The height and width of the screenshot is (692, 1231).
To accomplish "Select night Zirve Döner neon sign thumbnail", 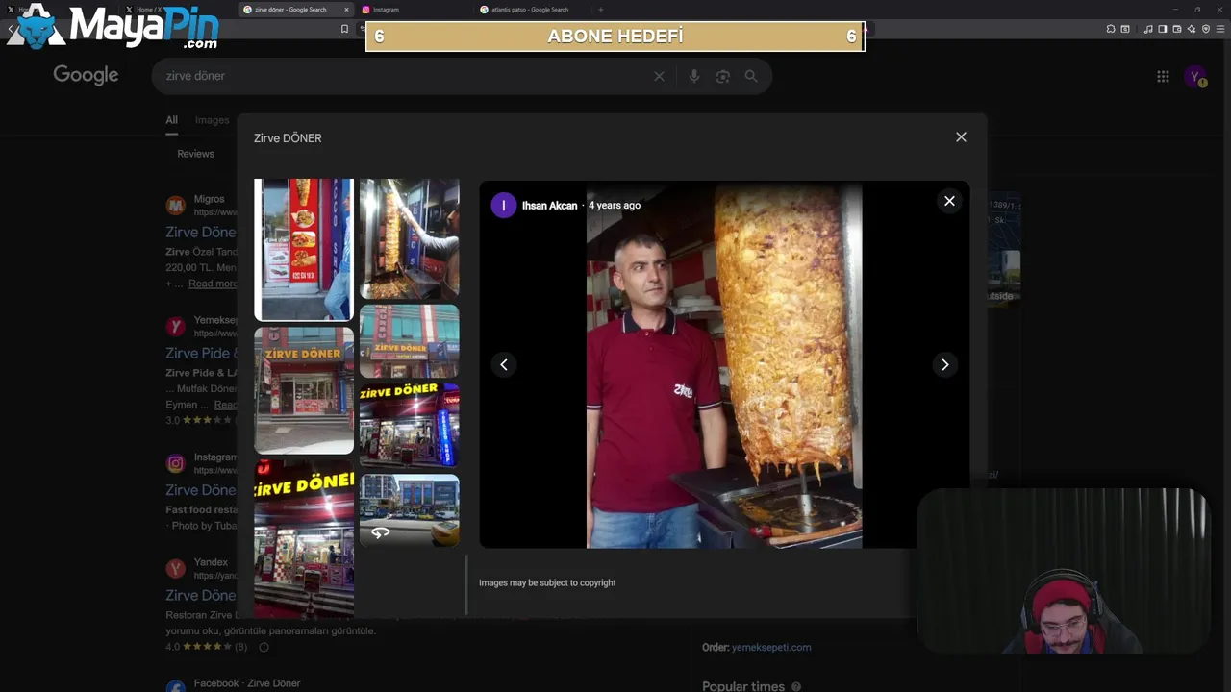I will [x=410, y=425].
